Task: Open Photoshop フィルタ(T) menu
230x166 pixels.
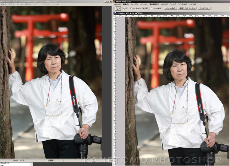Action: [x=164, y=4]
